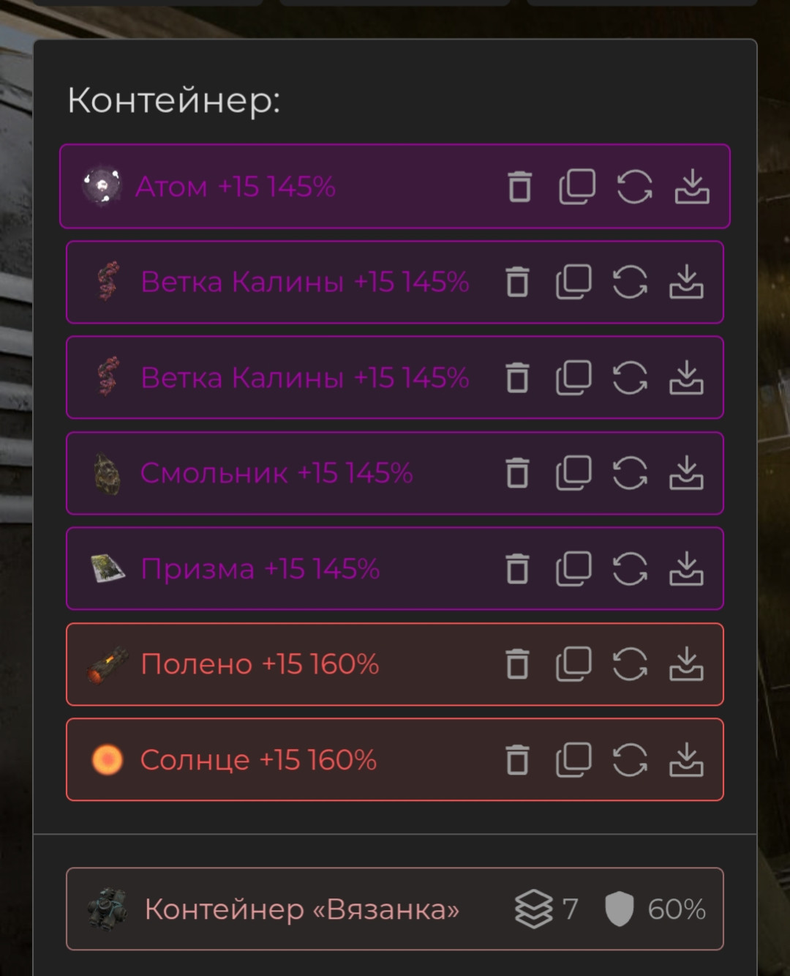The width and height of the screenshot is (790, 976).
Task: Click the stack layers icon beside the 7
Action: [536, 909]
